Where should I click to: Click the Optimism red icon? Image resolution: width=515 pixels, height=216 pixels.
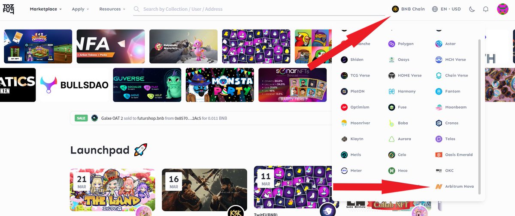pyautogui.click(x=344, y=107)
